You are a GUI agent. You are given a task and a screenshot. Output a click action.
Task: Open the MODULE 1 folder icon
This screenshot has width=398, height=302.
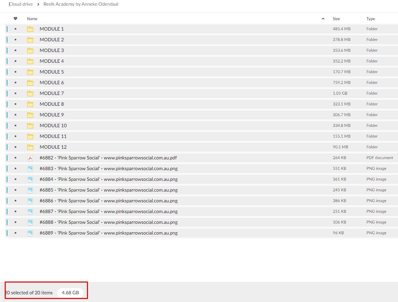click(30, 29)
